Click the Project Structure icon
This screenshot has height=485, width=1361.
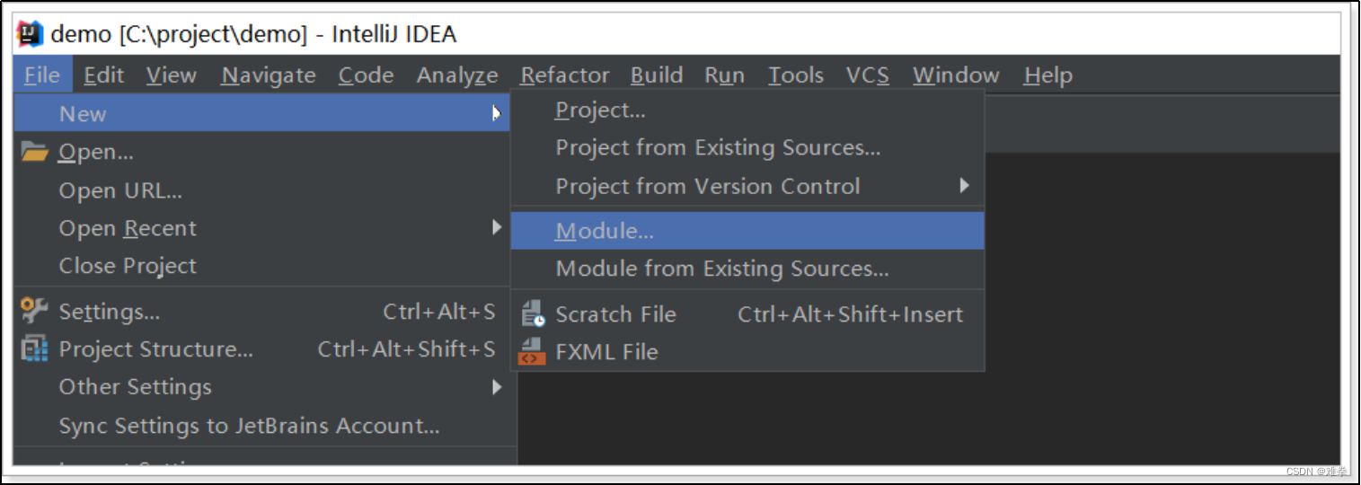[x=34, y=348]
